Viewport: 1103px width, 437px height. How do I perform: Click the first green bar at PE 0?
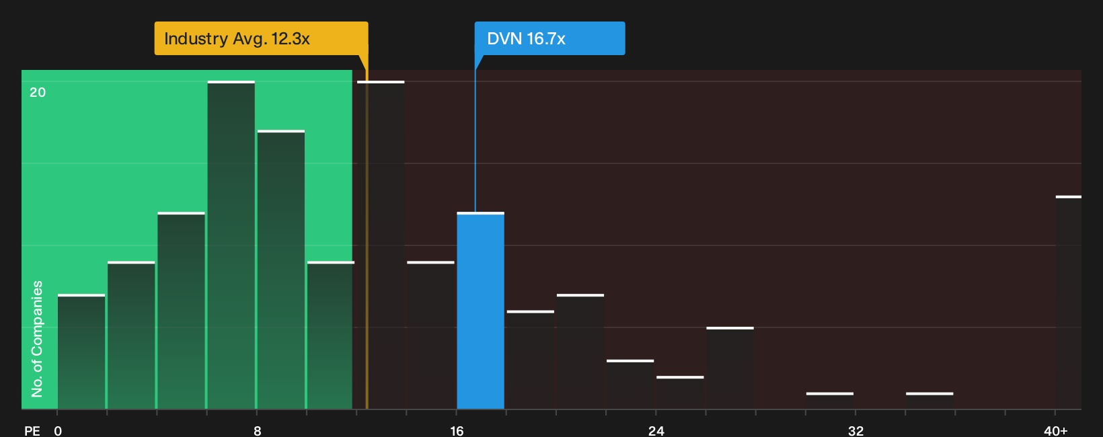[81, 352]
